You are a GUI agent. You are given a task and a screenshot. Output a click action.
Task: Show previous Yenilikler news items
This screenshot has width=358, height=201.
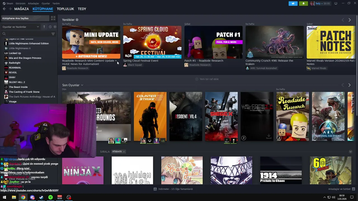[x=343, y=20]
